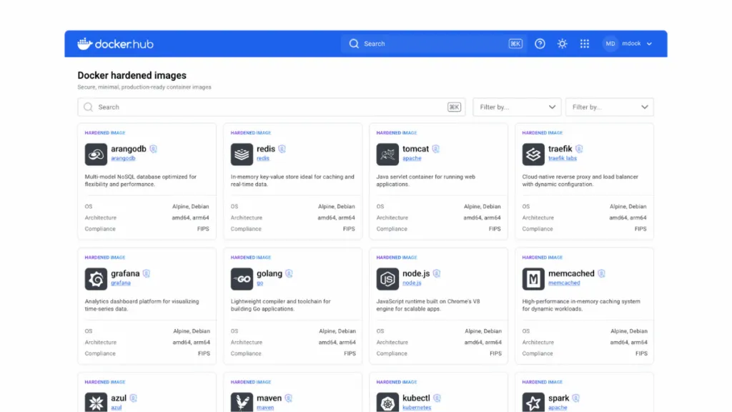Click the arangodb image logo
Screen dimensions: 732x412
pyautogui.click(x=96, y=154)
